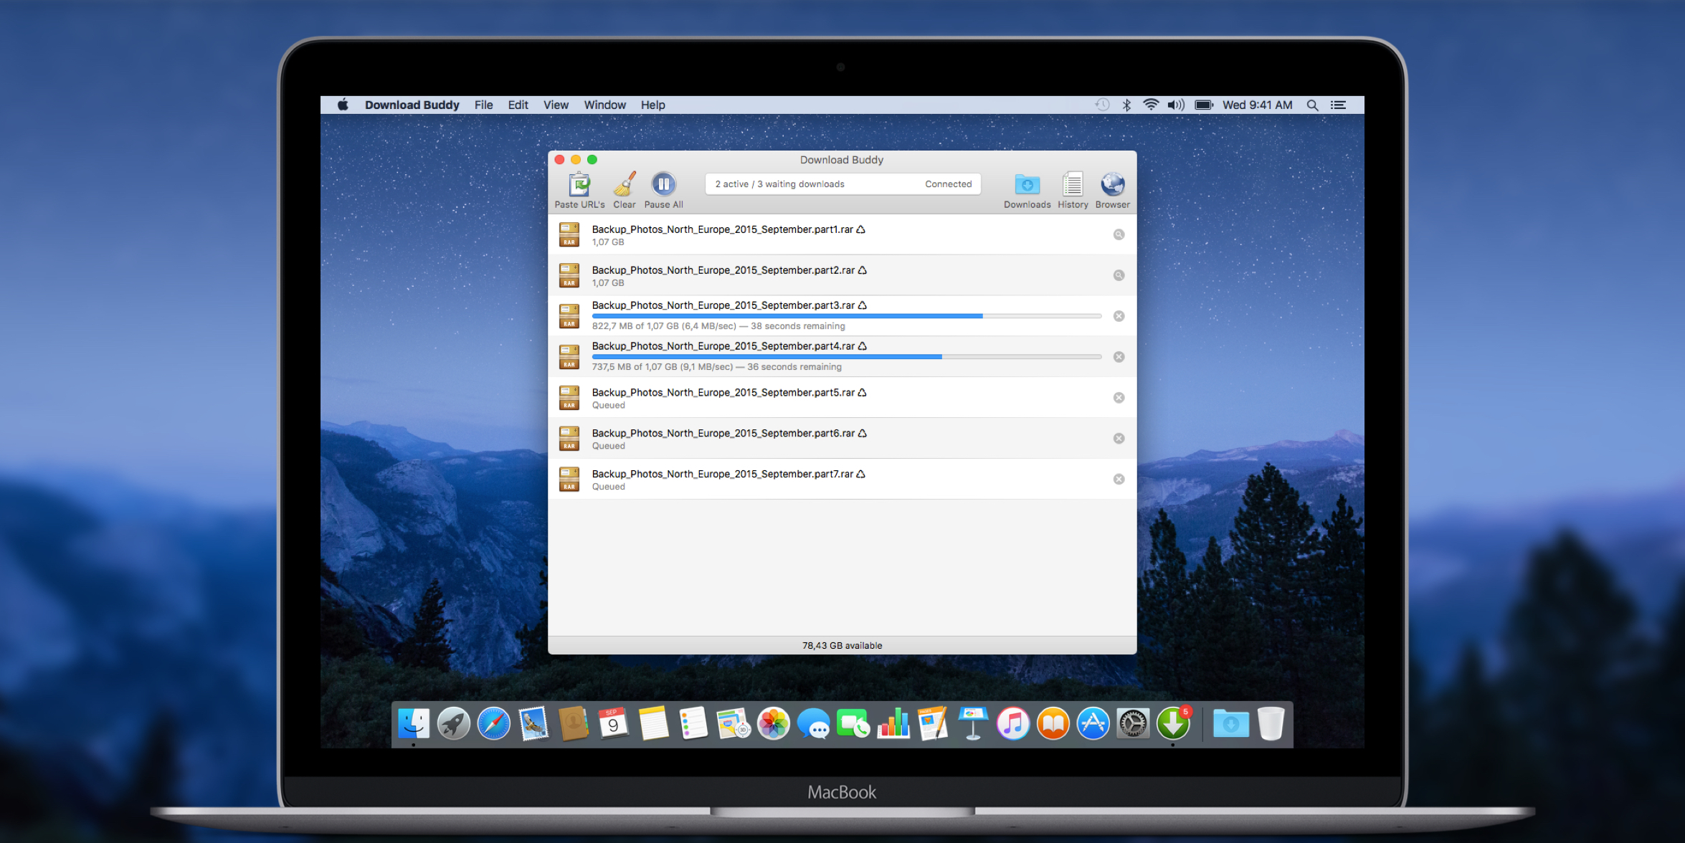Select Backup_Photos part7.rar file name
The width and height of the screenshot is (1685, 843).
pyautogui.click(x=722, y=475)
